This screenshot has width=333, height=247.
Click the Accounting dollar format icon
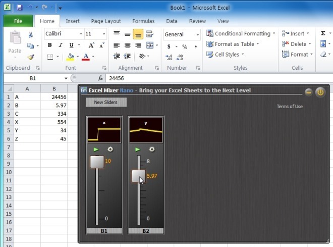169,46
